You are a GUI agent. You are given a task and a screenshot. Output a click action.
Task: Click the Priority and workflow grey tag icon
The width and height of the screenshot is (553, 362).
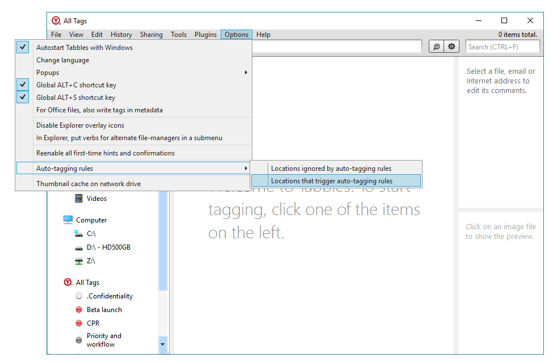pos(79,340)
